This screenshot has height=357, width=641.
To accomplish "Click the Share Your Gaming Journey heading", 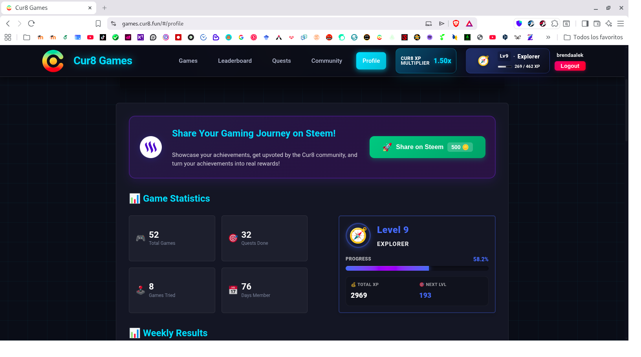I will 254,133.
